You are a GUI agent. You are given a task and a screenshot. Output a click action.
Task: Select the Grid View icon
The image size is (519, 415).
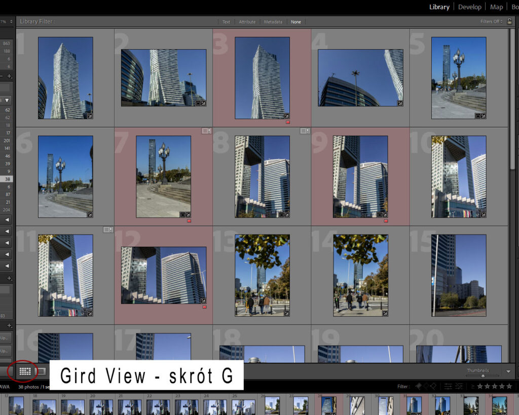(24, 371)
